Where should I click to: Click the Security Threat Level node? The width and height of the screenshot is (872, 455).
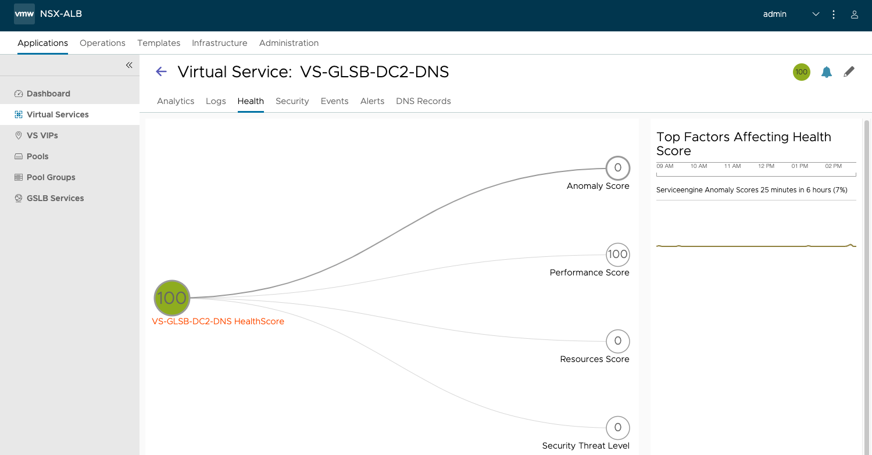(x=618, y=428)
